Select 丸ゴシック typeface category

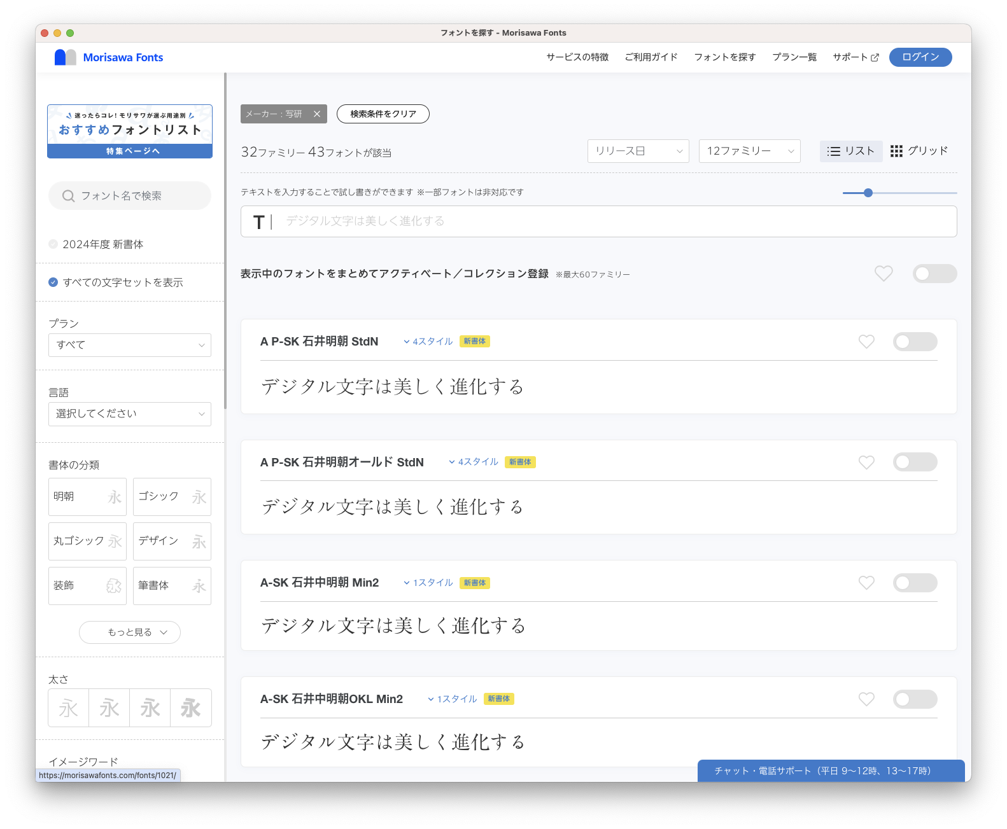[x=87, y=541]
